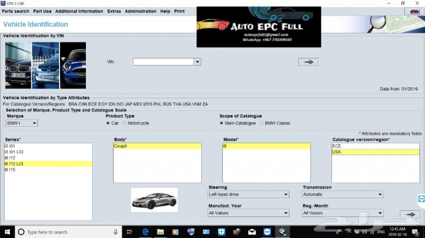
Task: Open Task View on the taskbar
Action: (x=129, y=232)
